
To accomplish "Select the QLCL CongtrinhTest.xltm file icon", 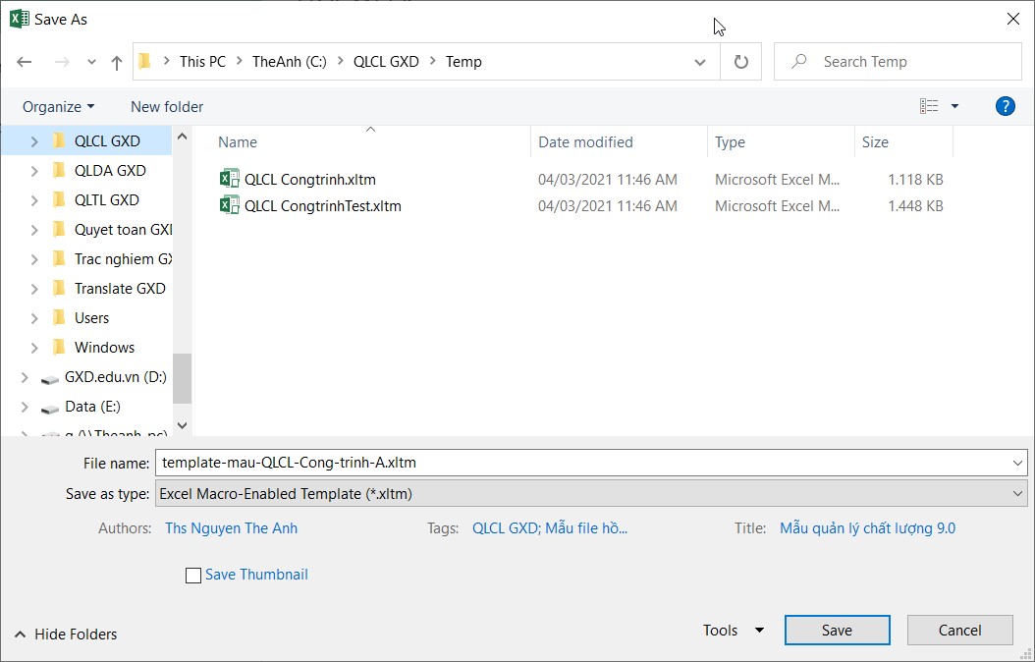I will (x=230, y=205).
